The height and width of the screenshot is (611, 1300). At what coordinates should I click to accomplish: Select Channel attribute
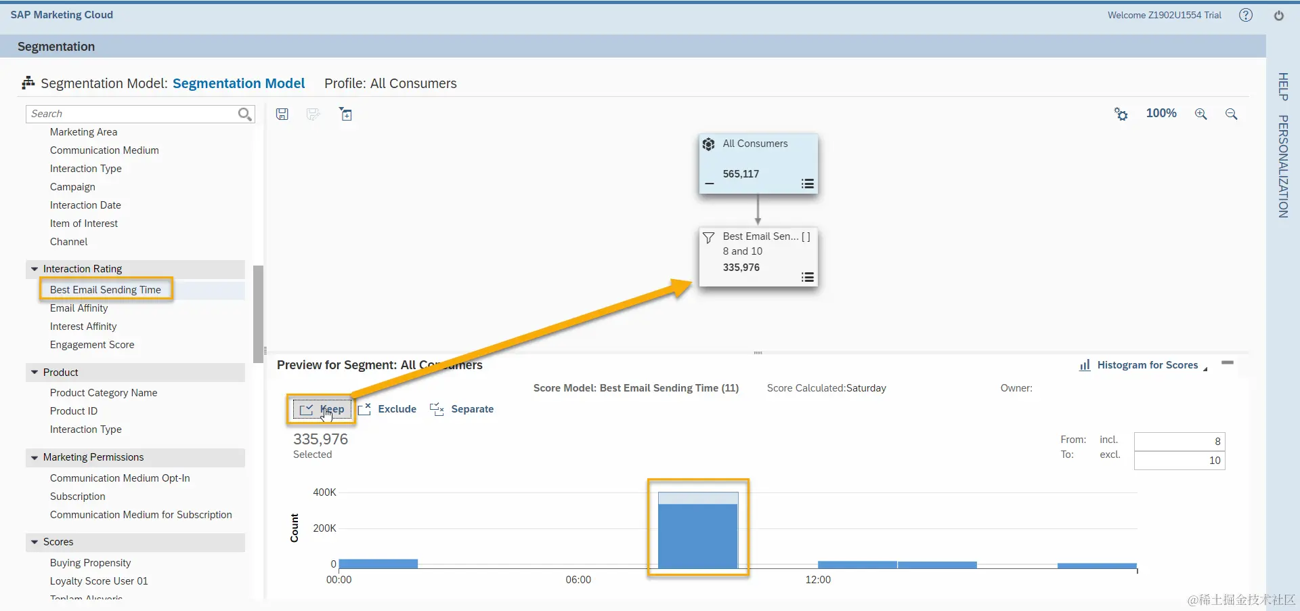[x=68, y=242]
